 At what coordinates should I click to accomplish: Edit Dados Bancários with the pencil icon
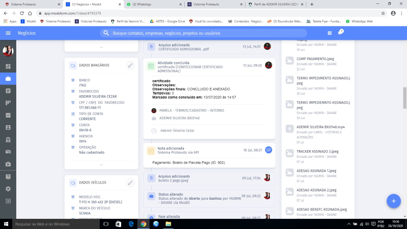pos(130,66)
